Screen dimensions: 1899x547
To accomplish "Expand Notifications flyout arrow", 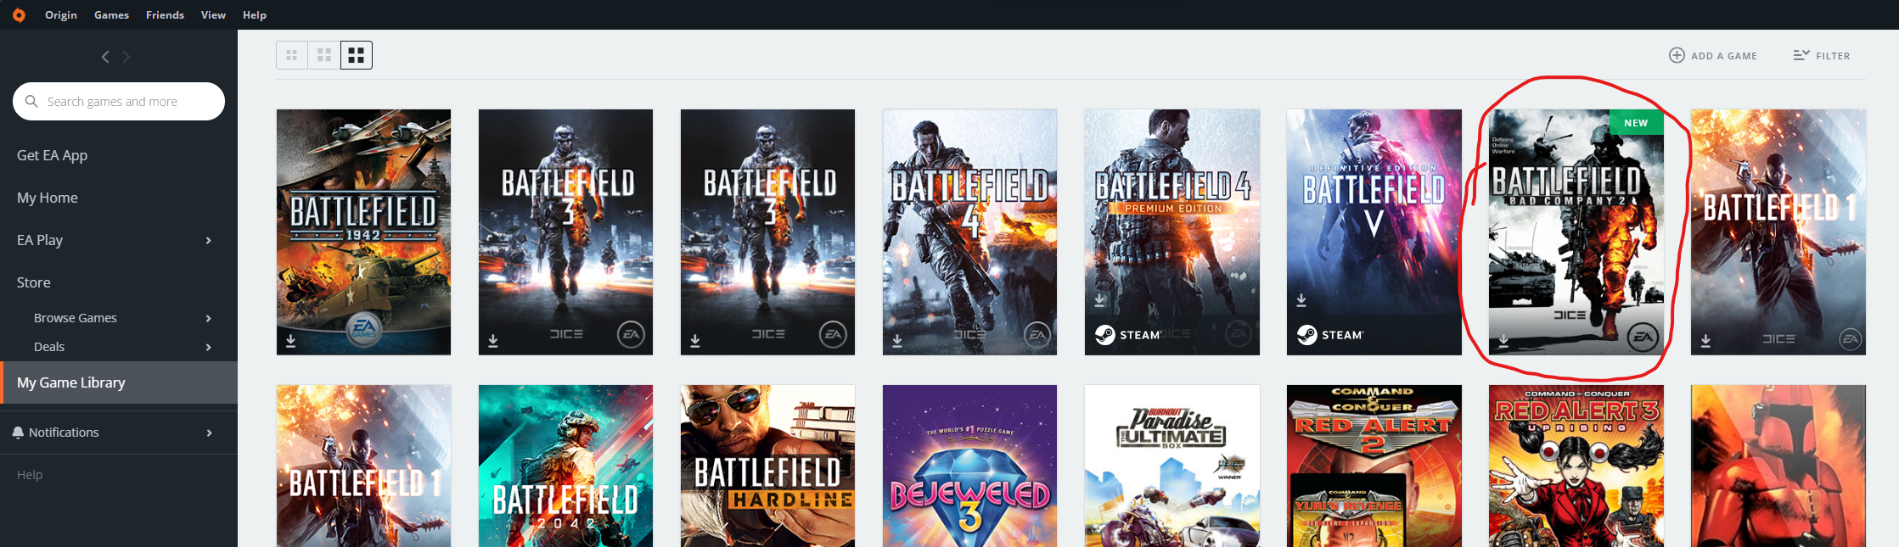I will pos(209,433).
